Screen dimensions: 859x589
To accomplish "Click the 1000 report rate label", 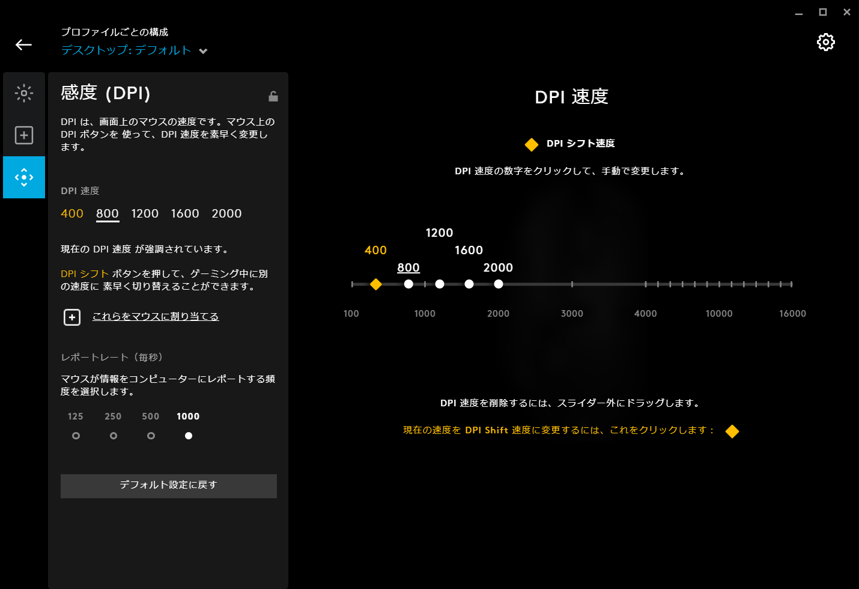I will click(x=188, y=417).
